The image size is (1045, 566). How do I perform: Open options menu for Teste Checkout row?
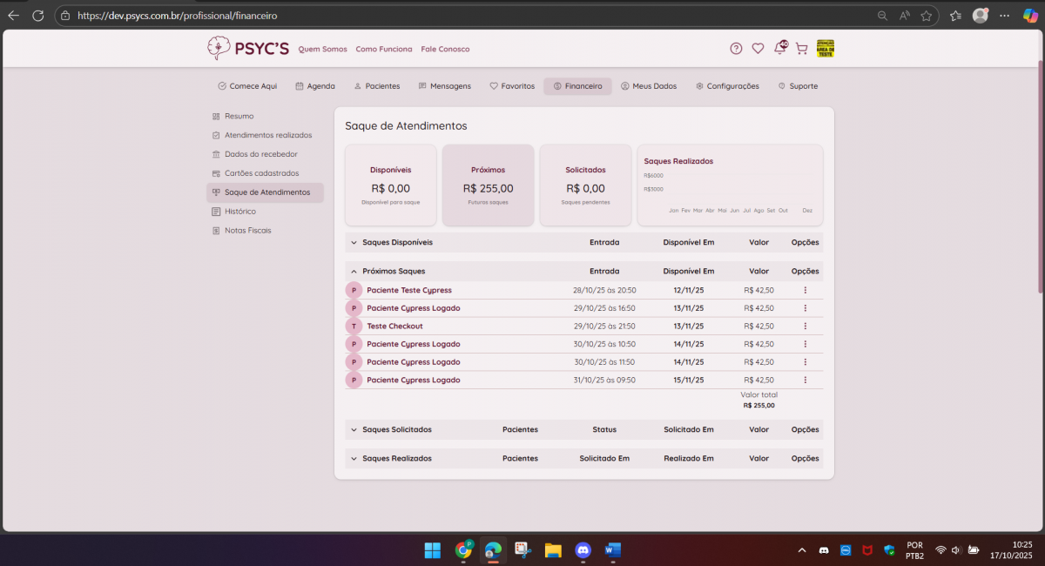pyautogui.click(x=805, y=326)
